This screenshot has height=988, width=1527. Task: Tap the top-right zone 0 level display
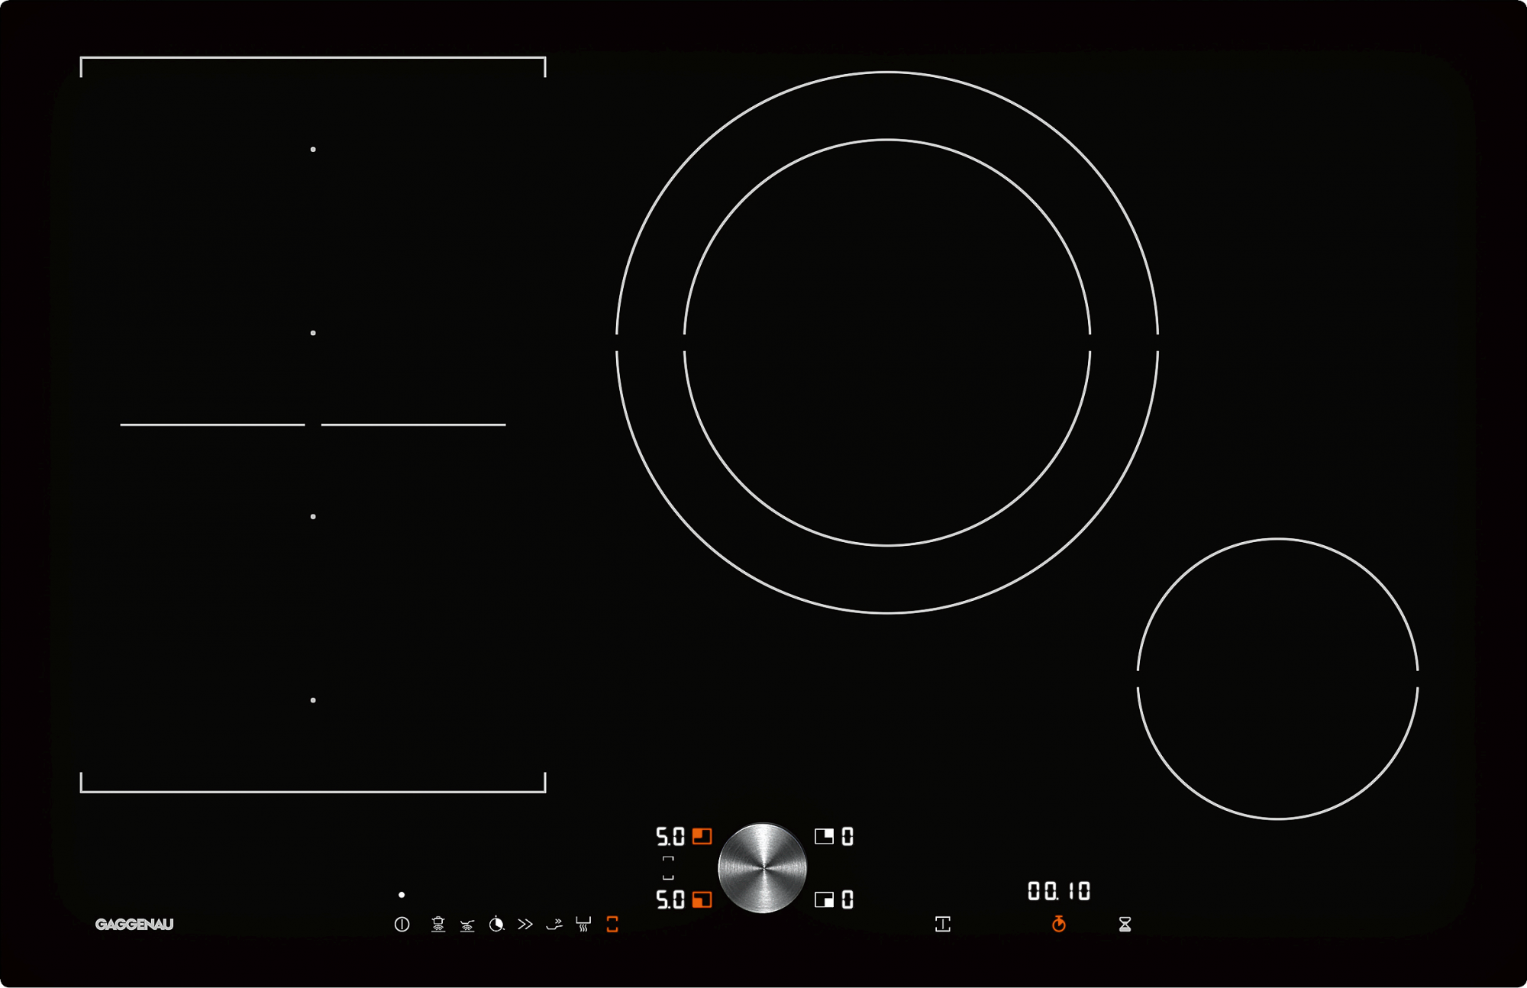click(847, 837)
